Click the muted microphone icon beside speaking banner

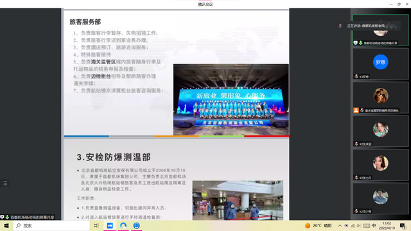340,26
